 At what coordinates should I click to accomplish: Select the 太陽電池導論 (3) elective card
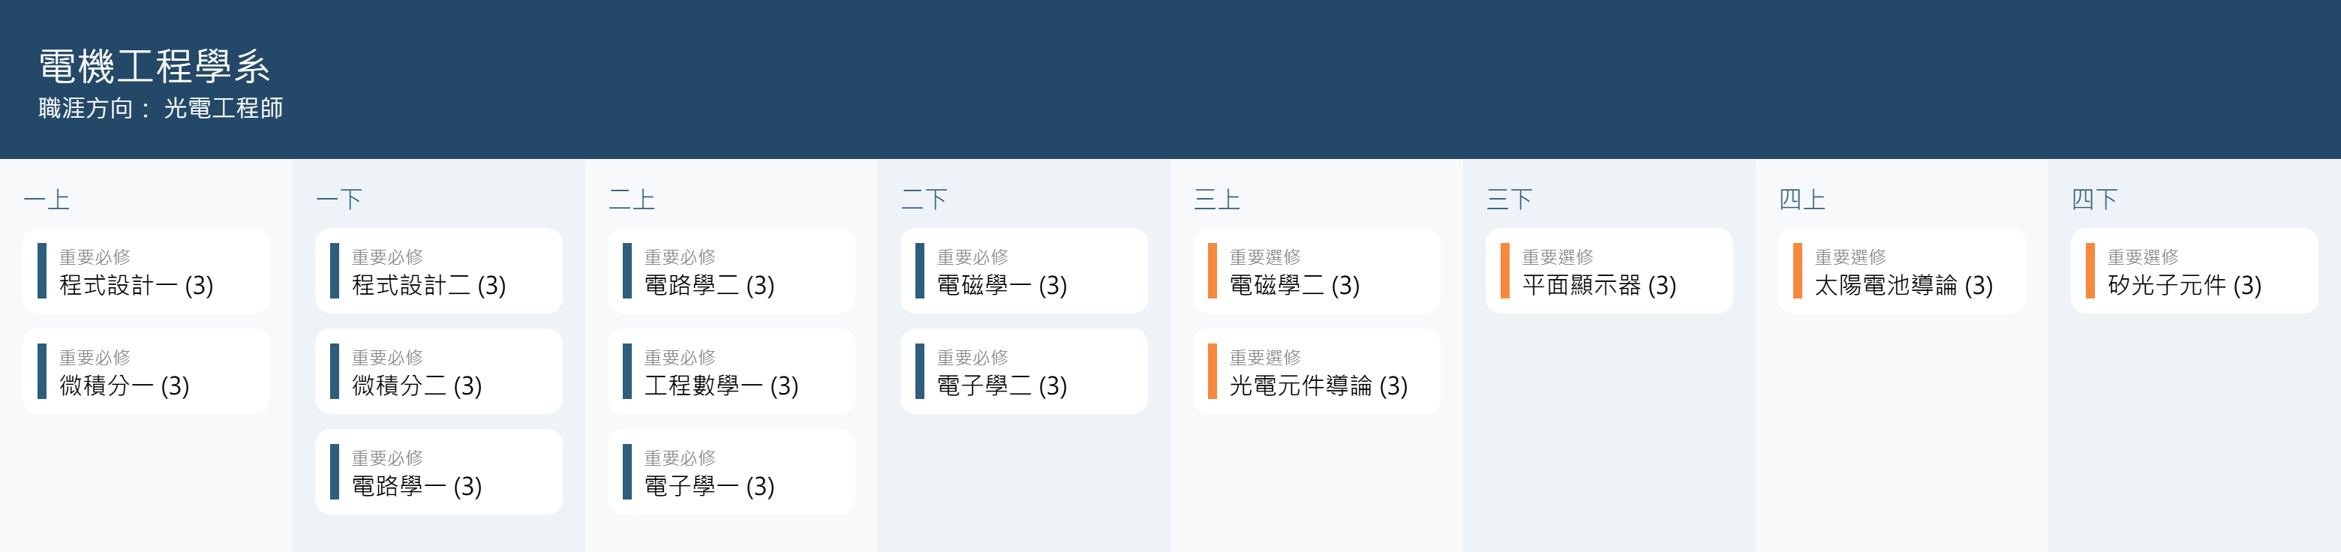1901,271
